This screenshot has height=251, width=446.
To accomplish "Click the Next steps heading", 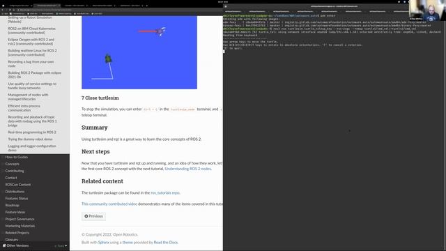I will (x=95, y=152).
